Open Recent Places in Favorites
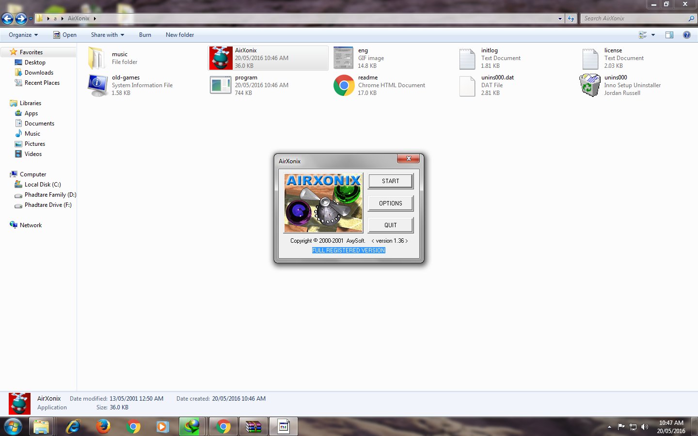 pos(42,83)
